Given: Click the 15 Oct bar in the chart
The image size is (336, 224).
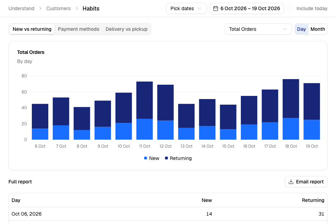Looking at the screenshot, I should (228, 122).
